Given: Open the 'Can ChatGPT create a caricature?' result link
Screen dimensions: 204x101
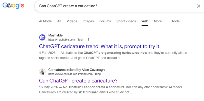Looking at the screenshot, I should pyautogui.click(x=78, y=81).
